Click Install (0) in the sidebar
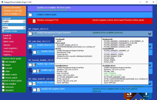The height and width of the screenshot is (100, 157). [x=7, y=35]
